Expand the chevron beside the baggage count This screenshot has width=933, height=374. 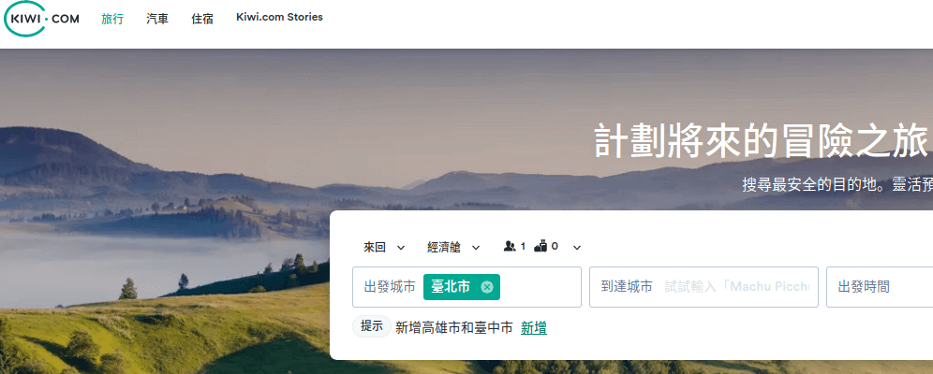(577, 248)
